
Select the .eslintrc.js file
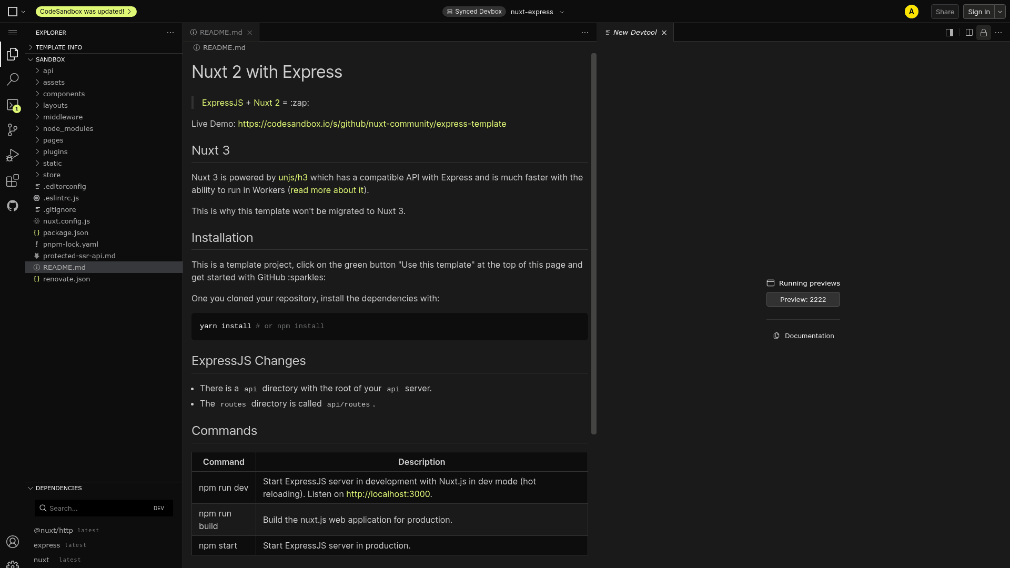coord(104,198)
